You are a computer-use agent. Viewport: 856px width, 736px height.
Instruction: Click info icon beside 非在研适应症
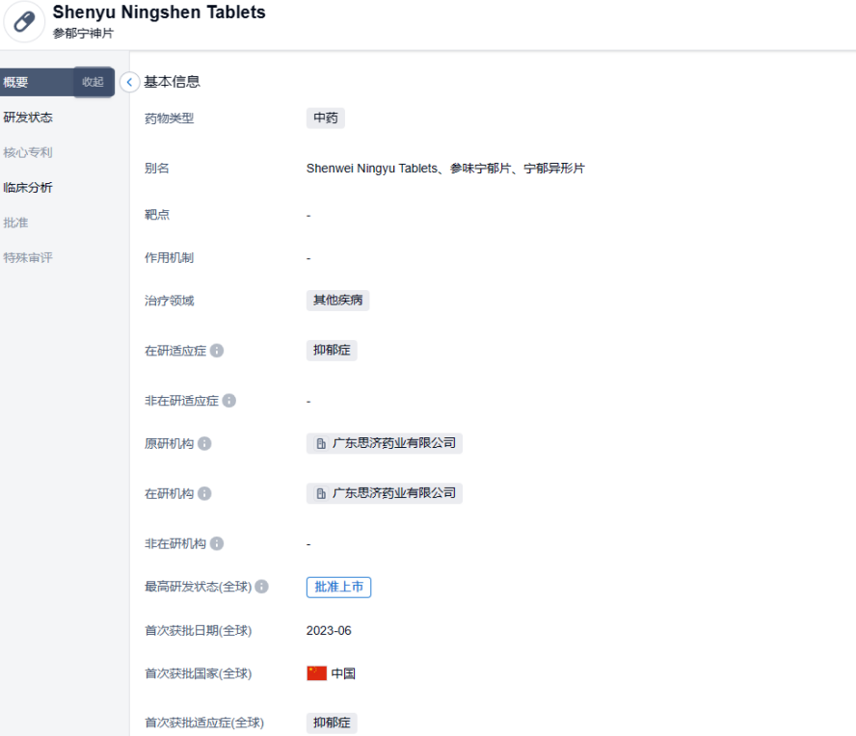coord(228,401)
